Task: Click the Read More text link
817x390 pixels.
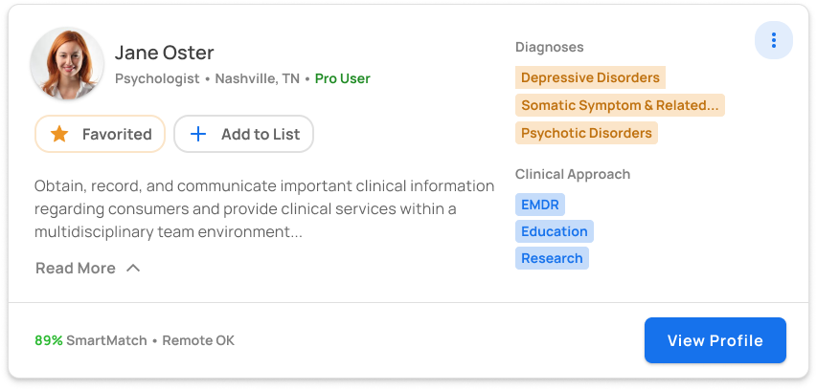Action: (76, 269)
